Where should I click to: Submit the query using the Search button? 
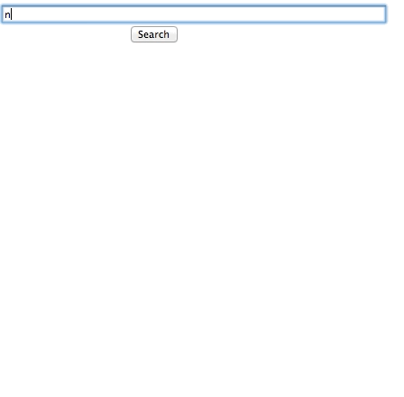pyautogui.click(x=154, y=34)
